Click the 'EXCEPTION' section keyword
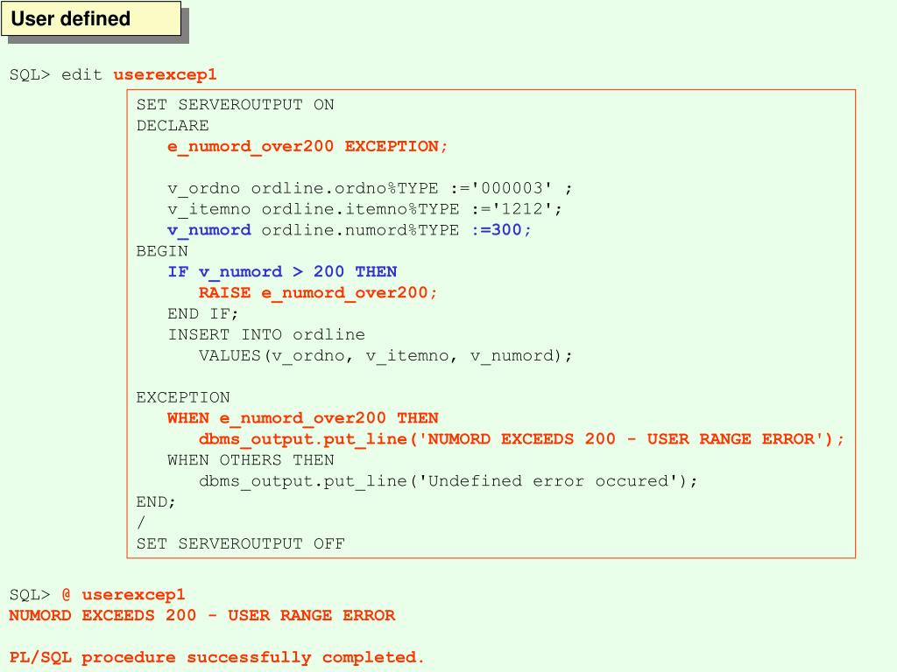Viewport: 897px width, 672px height. click(x=183, y=398)
